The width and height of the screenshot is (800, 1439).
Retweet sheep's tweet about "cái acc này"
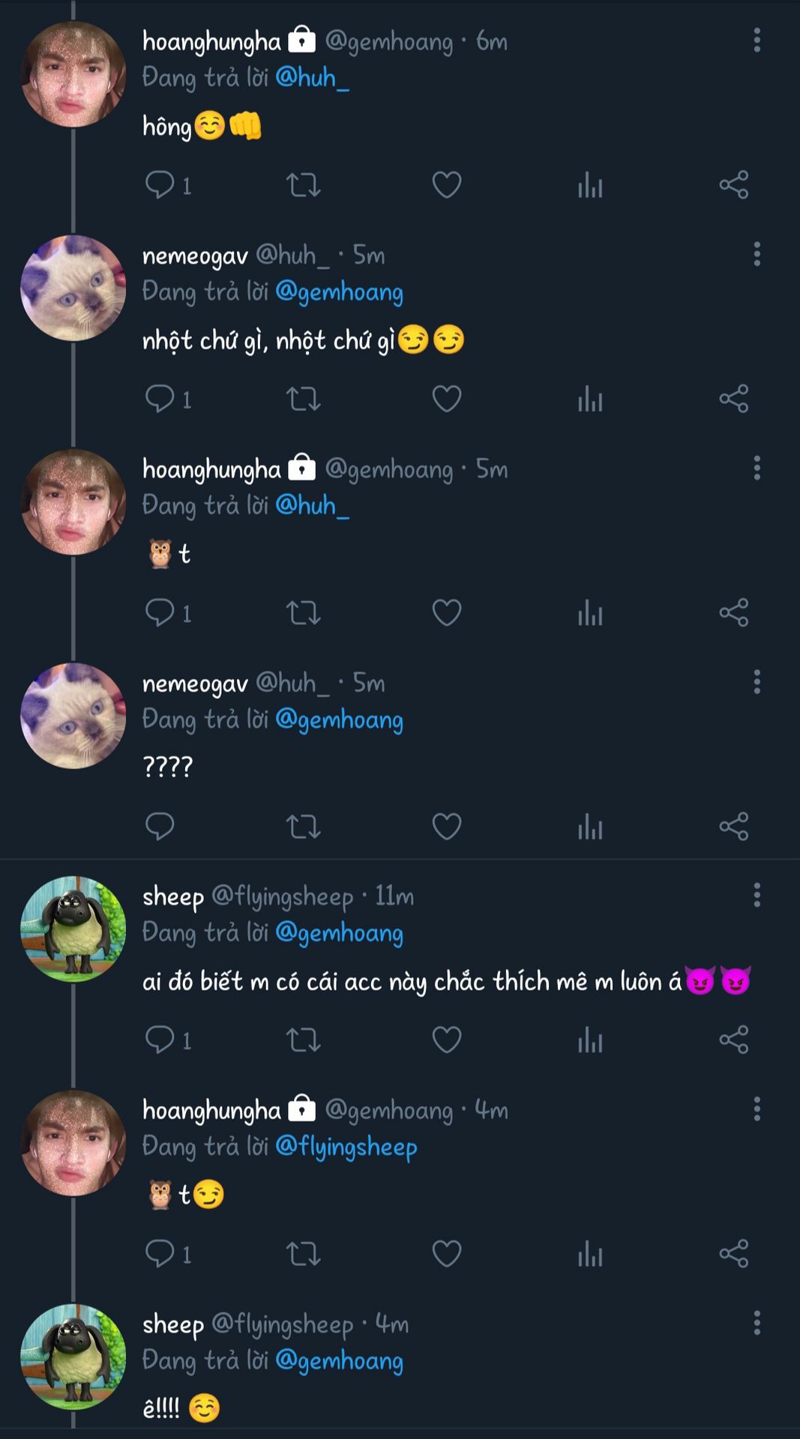coord(303,1040)
